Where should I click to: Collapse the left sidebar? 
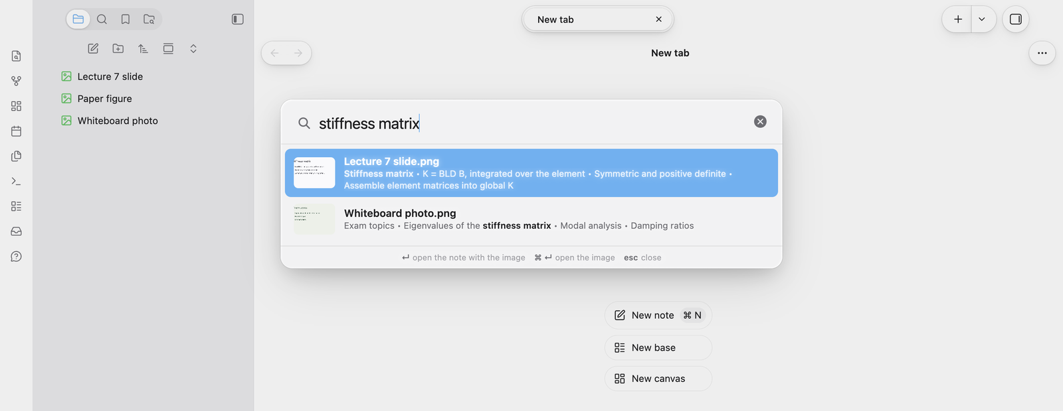(x=238, y=19)
